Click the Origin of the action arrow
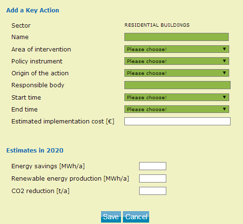This screenshot has height=224, width=243. coord(224,73)
